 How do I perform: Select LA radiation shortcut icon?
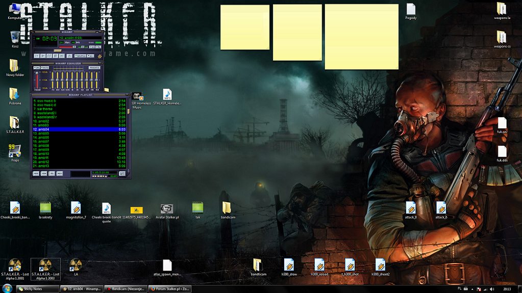pos(76,267)
